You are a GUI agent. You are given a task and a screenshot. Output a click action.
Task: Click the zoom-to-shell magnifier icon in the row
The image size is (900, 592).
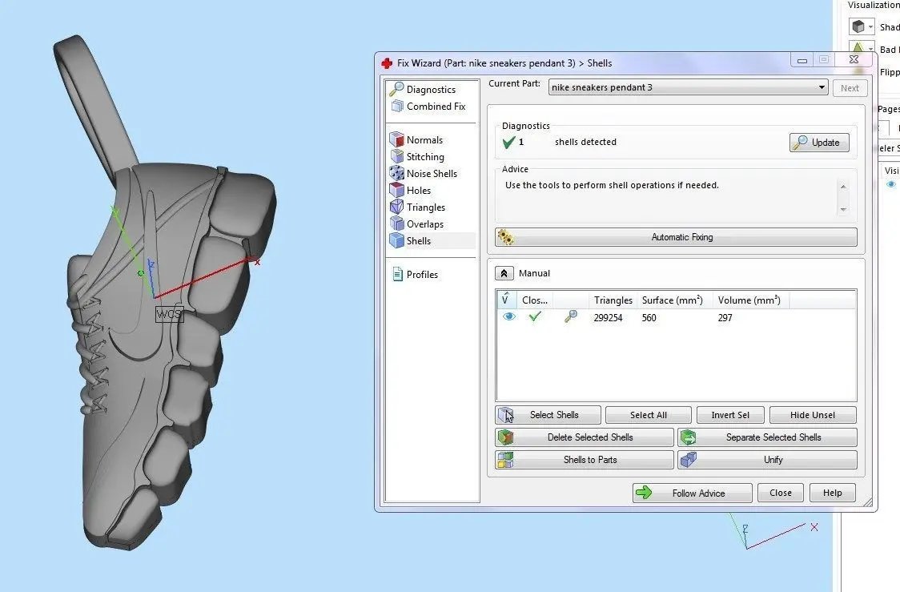pyautogui.click(x=571, y=316)
